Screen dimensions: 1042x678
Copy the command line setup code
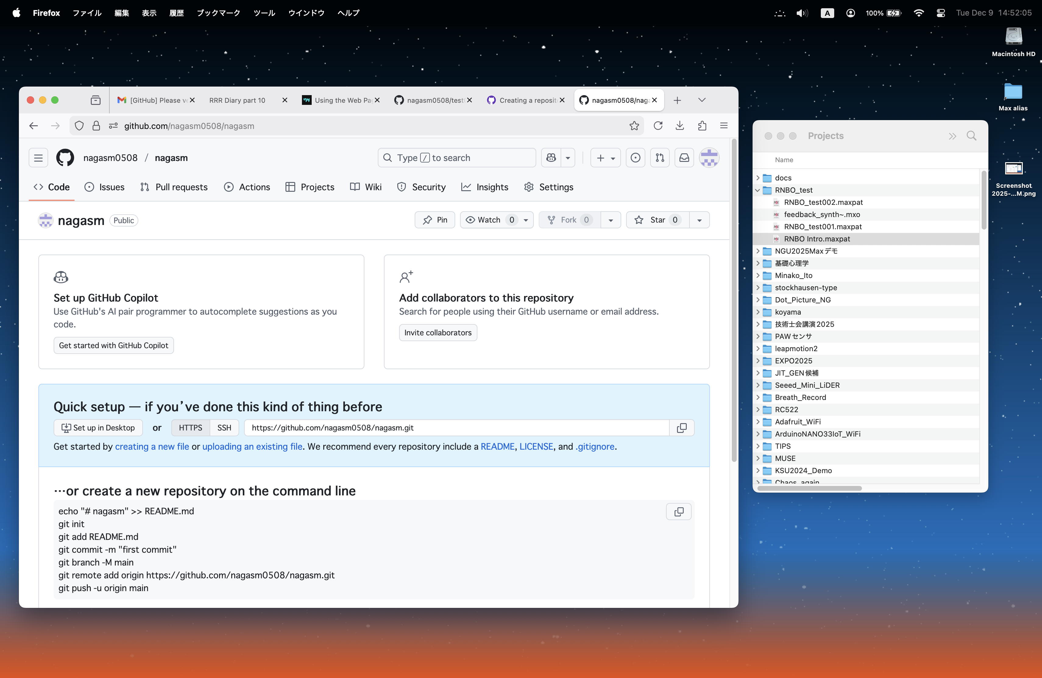point(678,512)
